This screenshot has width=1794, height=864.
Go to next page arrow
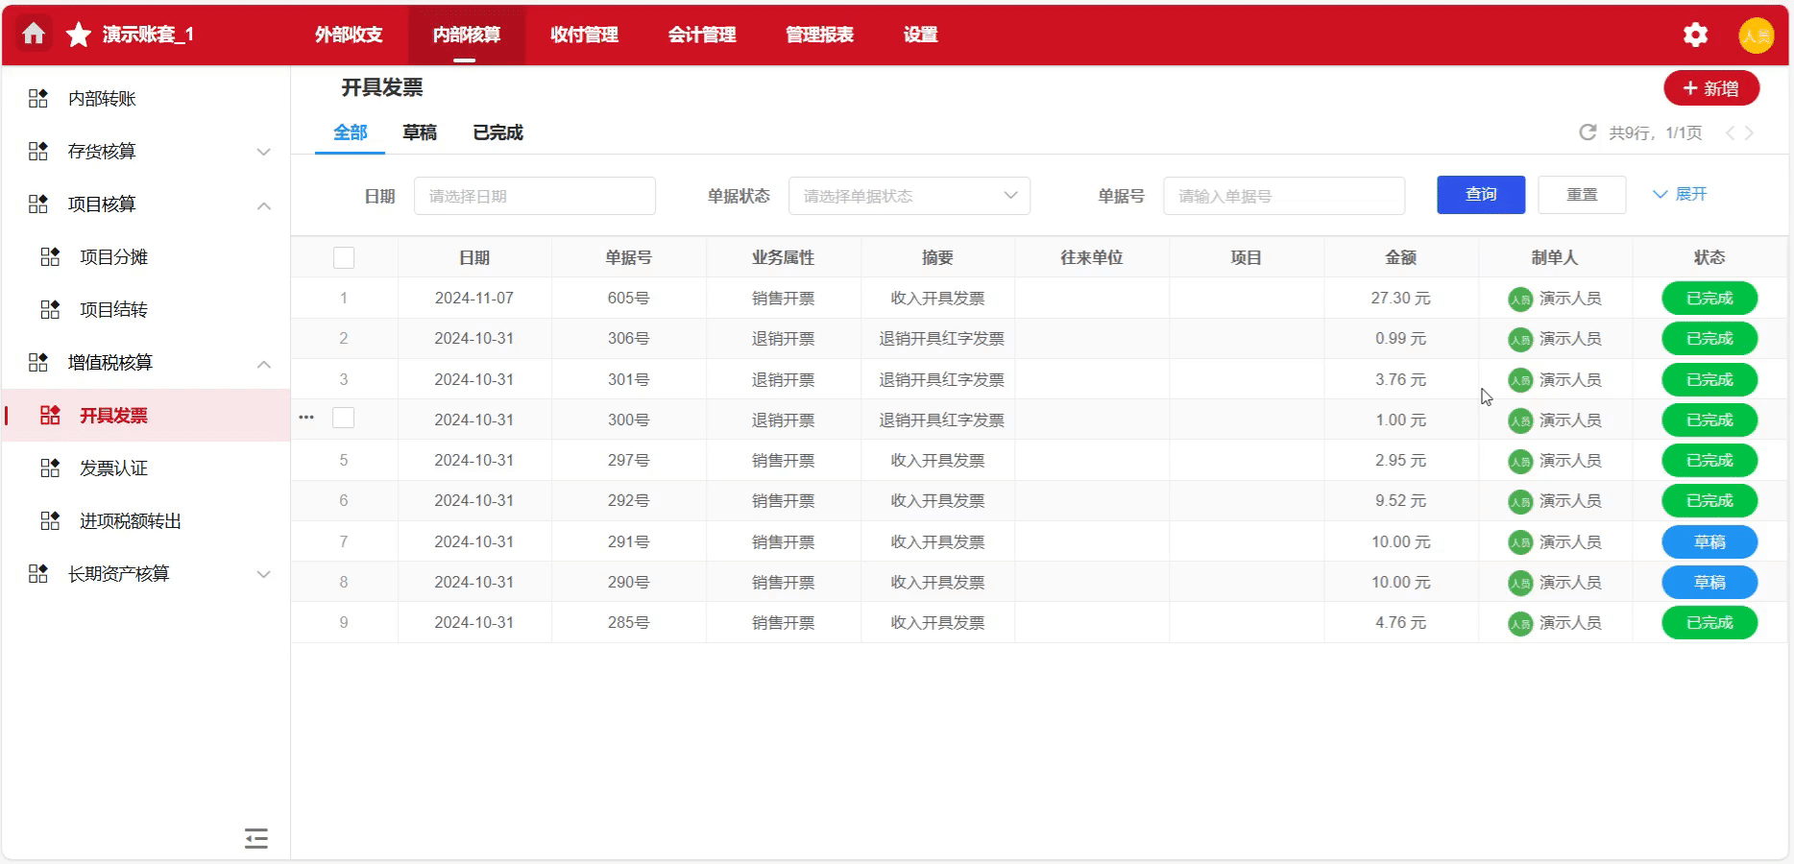[x=1750, y=133]
